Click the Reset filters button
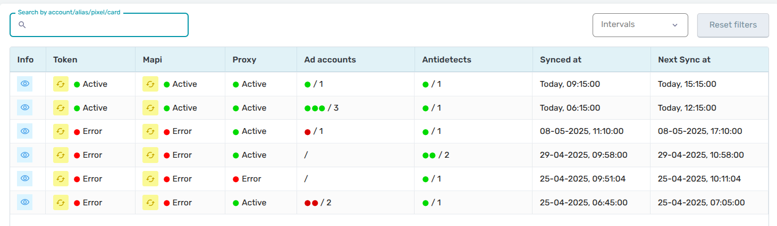This screenshot has height=226, width=777. click(x=733, y=25)
